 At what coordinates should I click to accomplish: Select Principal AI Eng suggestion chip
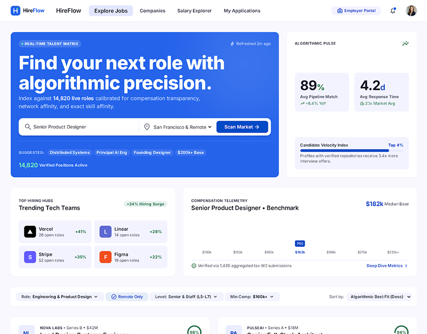coord(112,153)
